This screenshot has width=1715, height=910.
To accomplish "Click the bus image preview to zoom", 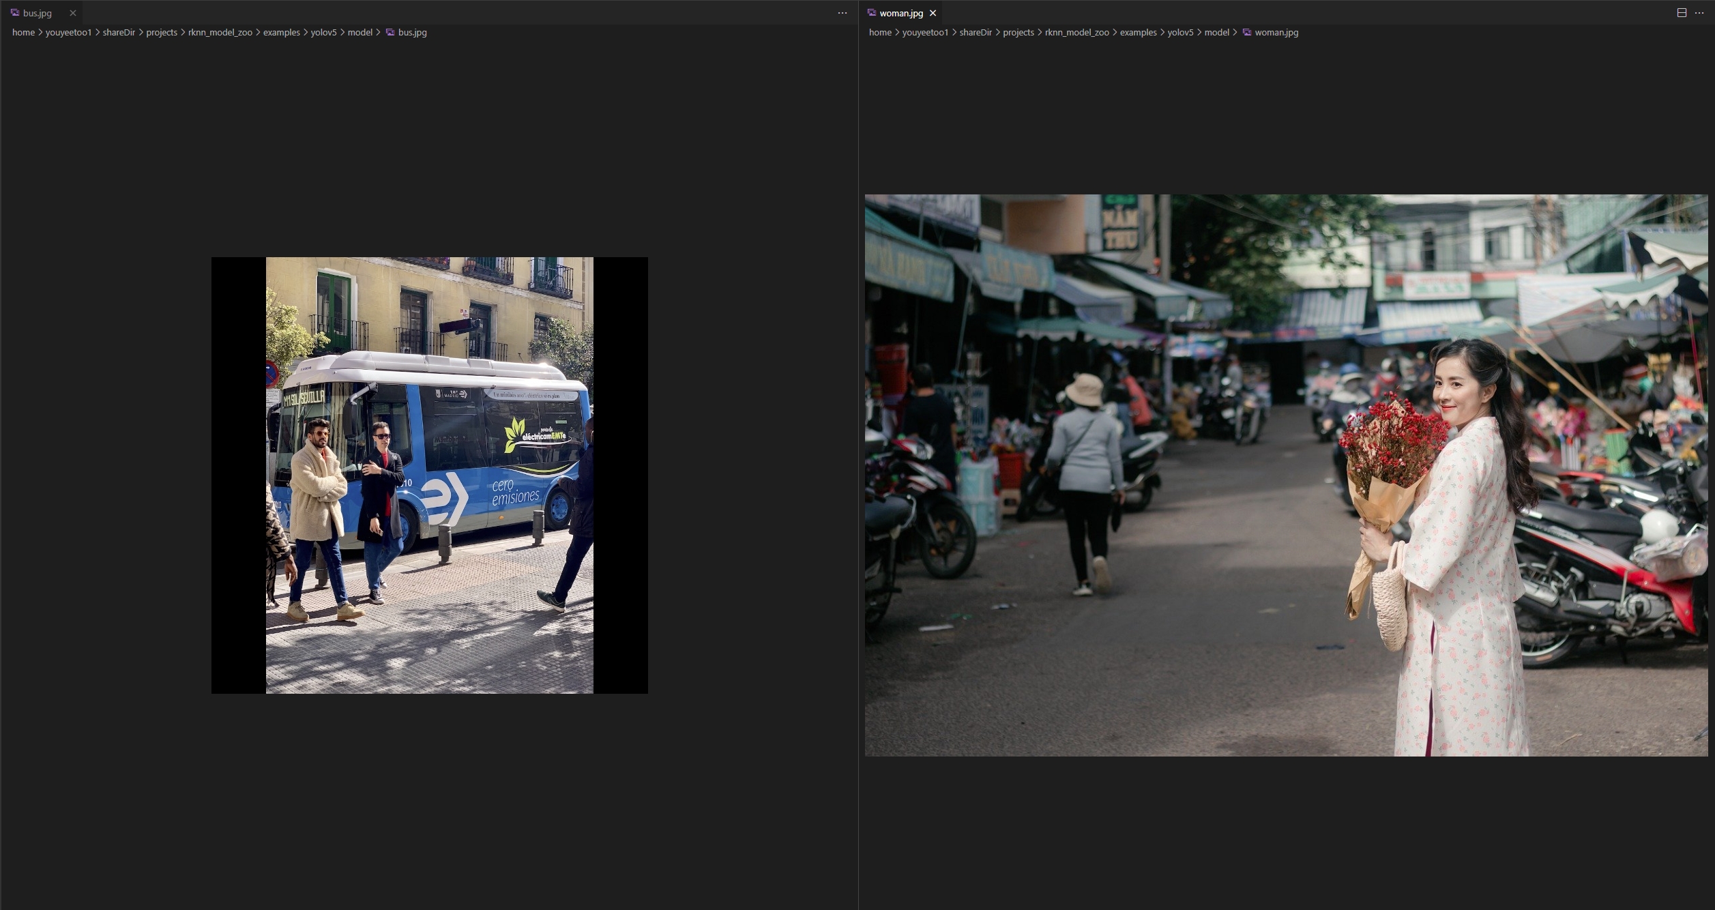I will [430, 475].
